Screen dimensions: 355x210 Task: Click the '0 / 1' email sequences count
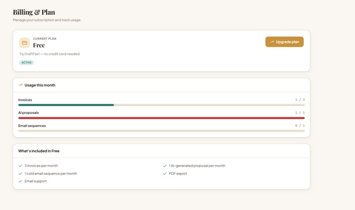(300, 126)
